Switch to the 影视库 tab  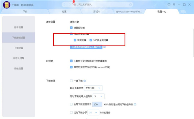[x=97, y=12]
